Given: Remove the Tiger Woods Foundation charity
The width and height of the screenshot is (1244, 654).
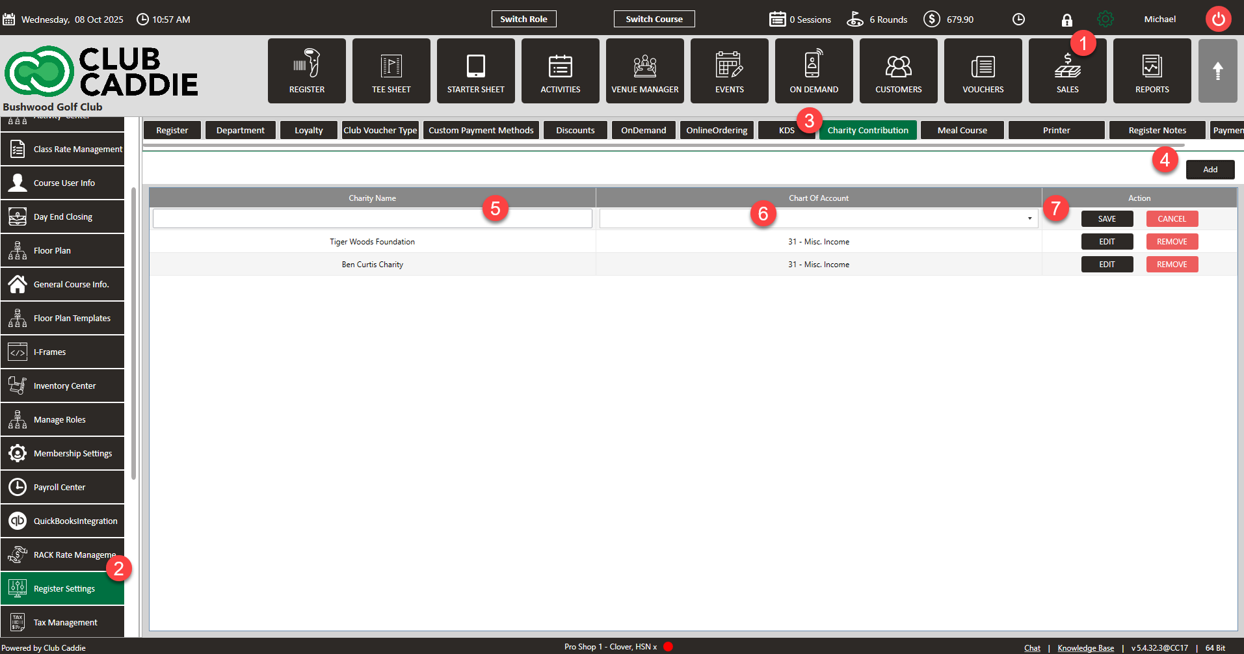Looking at the screenshot, I should (x=1172, y=242).
